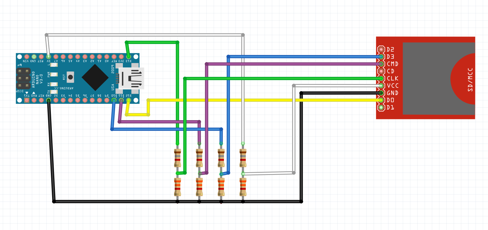The image size is (488, 230).
Task: Click the D3 pin on the SD module
Action: click(381, 57)
